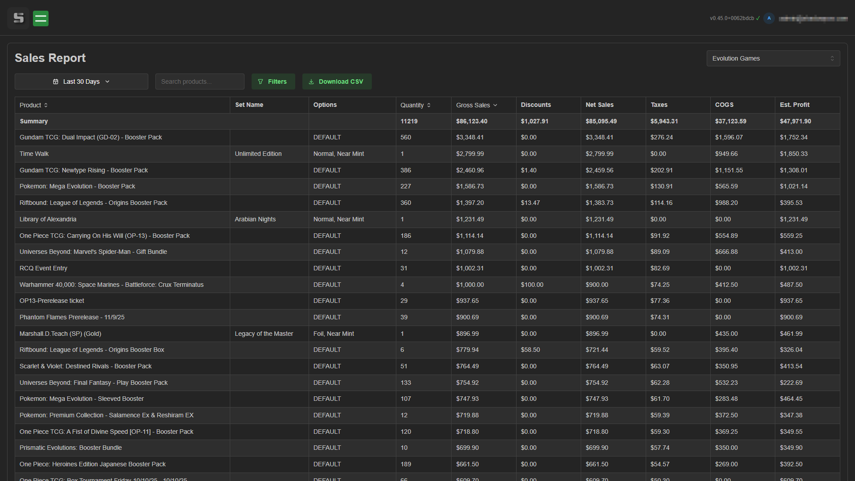Click the green version checkmark icon

[x=758, y=18]
